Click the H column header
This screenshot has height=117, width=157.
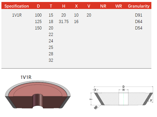pyautogui.click(x=64, y=6)
